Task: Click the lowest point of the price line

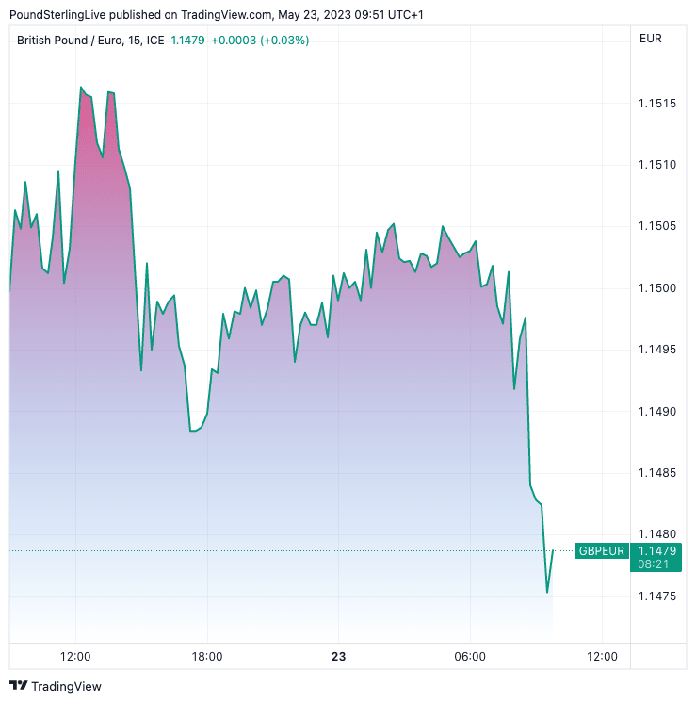Action: [x=547, y=593]
